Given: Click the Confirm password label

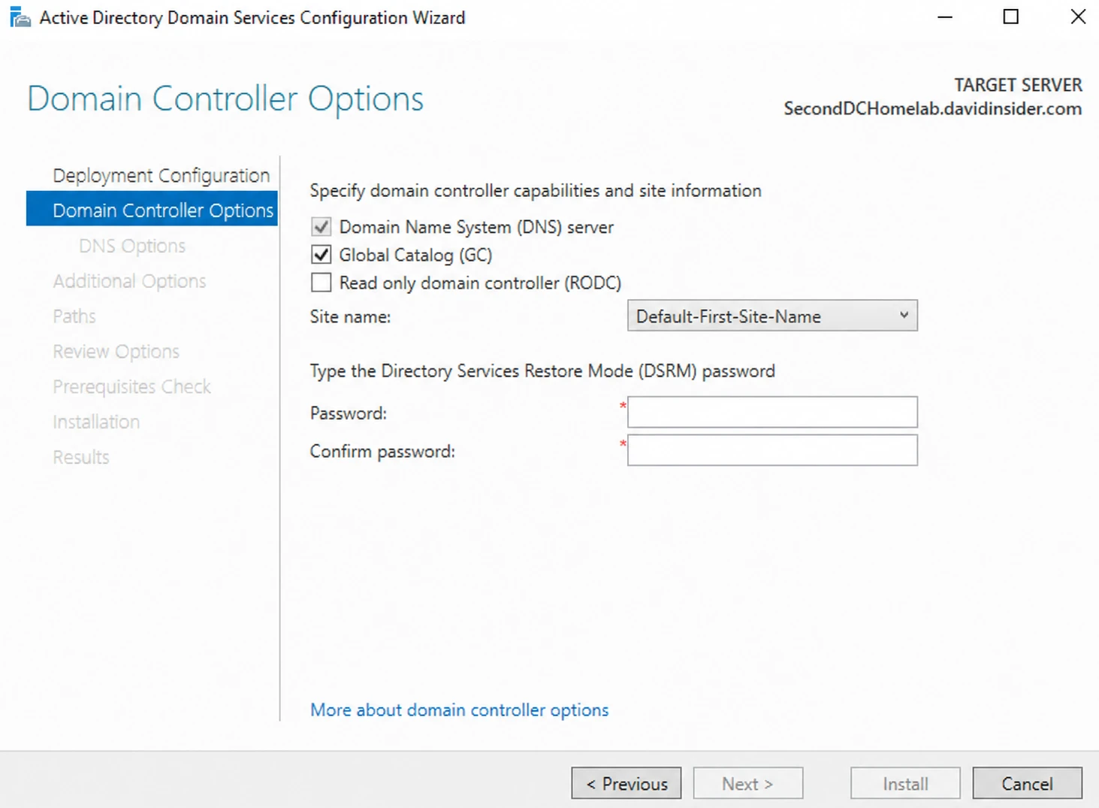Looking at the screenshot, I should [382, 452].
